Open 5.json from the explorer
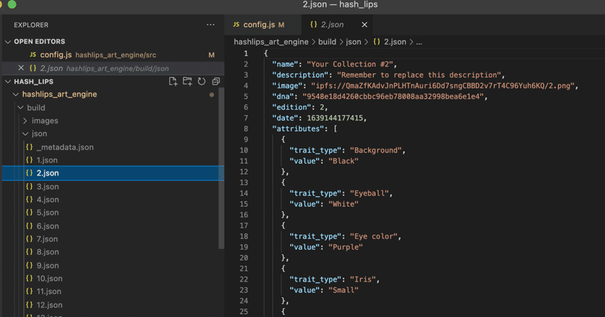Image resolution: width=605 pixels, height=317 pixels. coord(48,213)
